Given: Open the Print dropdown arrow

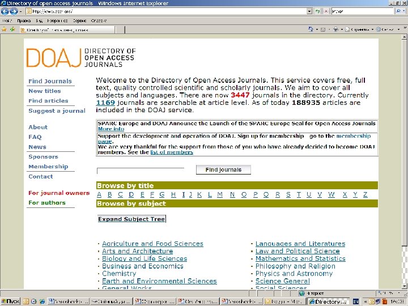Looking at the screenshot, I should click(x=342, y=29).
